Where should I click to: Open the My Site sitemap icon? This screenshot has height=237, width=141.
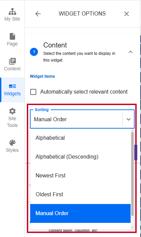coord(12,11)
